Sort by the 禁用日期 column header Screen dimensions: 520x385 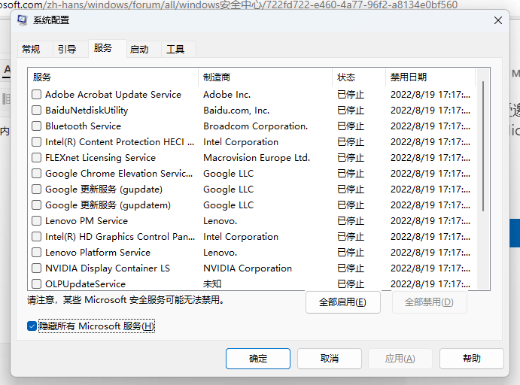coord(430,77)
